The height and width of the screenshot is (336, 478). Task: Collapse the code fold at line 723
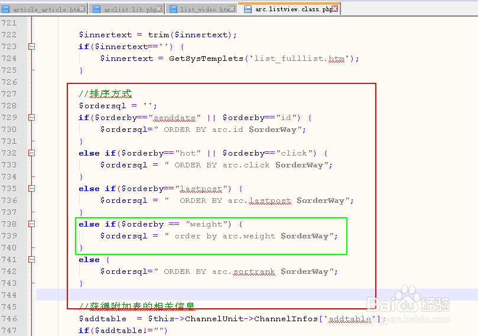click(32, 46)
